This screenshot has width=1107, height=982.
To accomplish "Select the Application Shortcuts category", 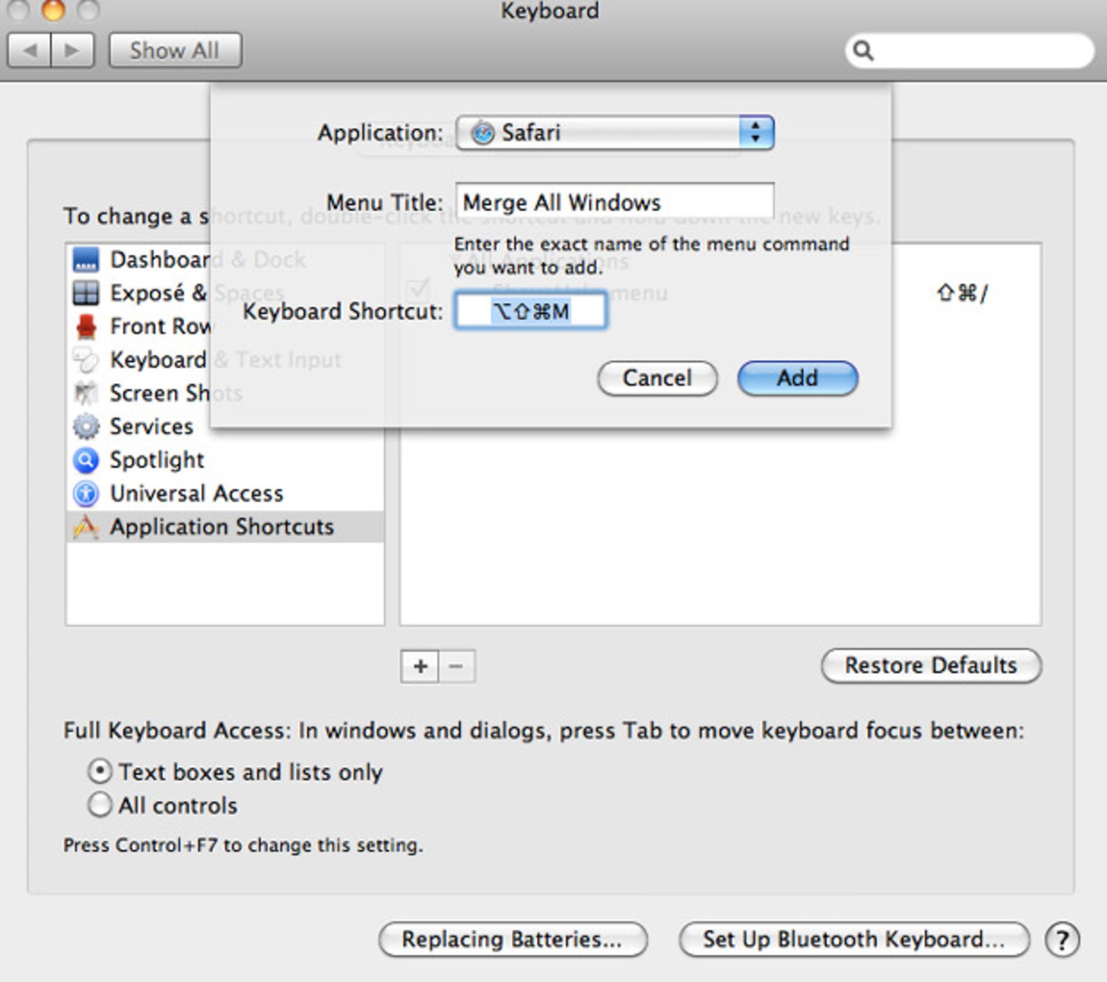I will click(x=225, y=527).
